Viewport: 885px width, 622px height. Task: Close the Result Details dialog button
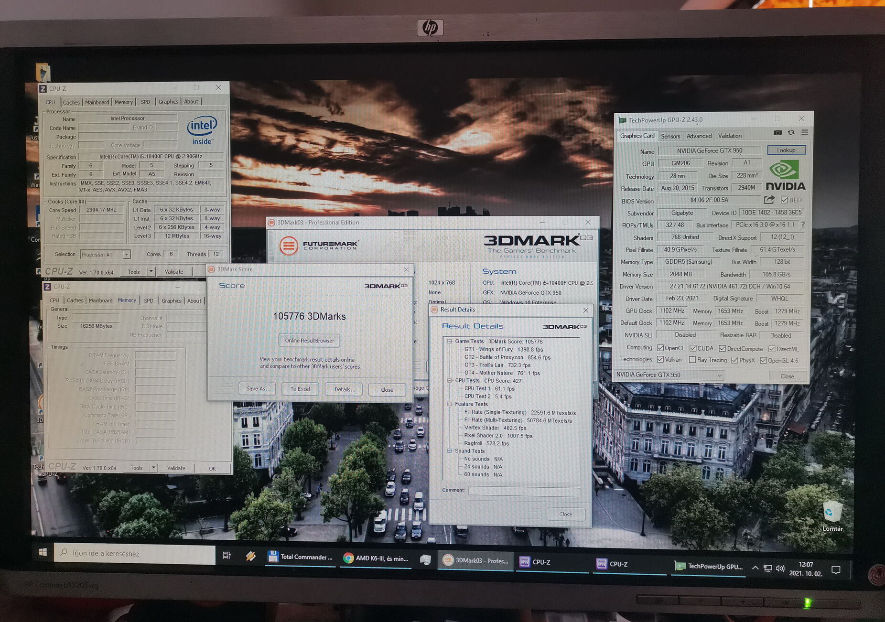pos(565,514)
